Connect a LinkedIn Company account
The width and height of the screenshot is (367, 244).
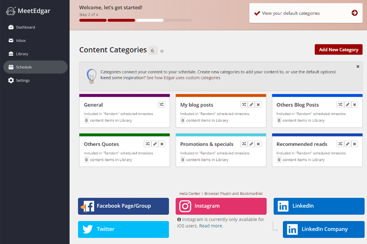coord(323,229)
